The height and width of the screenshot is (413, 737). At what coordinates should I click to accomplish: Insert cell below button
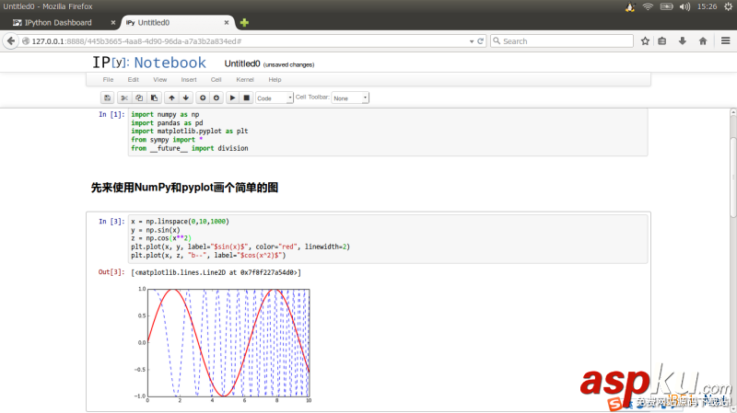pyautogui.click(x=216, y=98)
